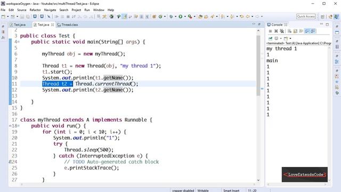
Task: Click the Debug bug icon in toolbar
Action: point(171,17)
